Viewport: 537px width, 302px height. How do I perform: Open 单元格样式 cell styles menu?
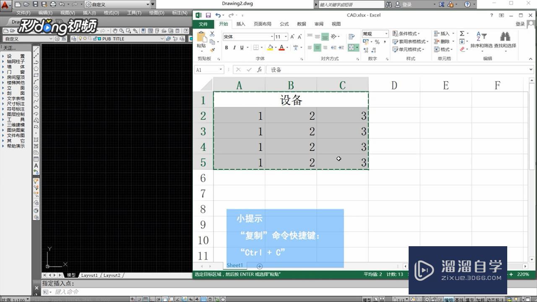408,49
